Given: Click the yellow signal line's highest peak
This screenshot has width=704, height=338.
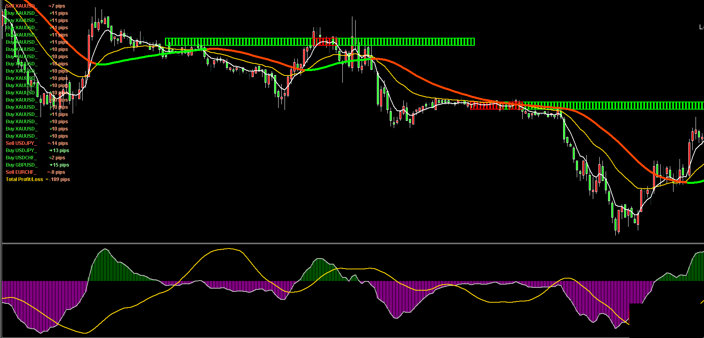Looking at the screenshot, I should click(228, 248).
